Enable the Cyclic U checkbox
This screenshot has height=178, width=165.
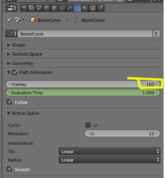(88, 125)
